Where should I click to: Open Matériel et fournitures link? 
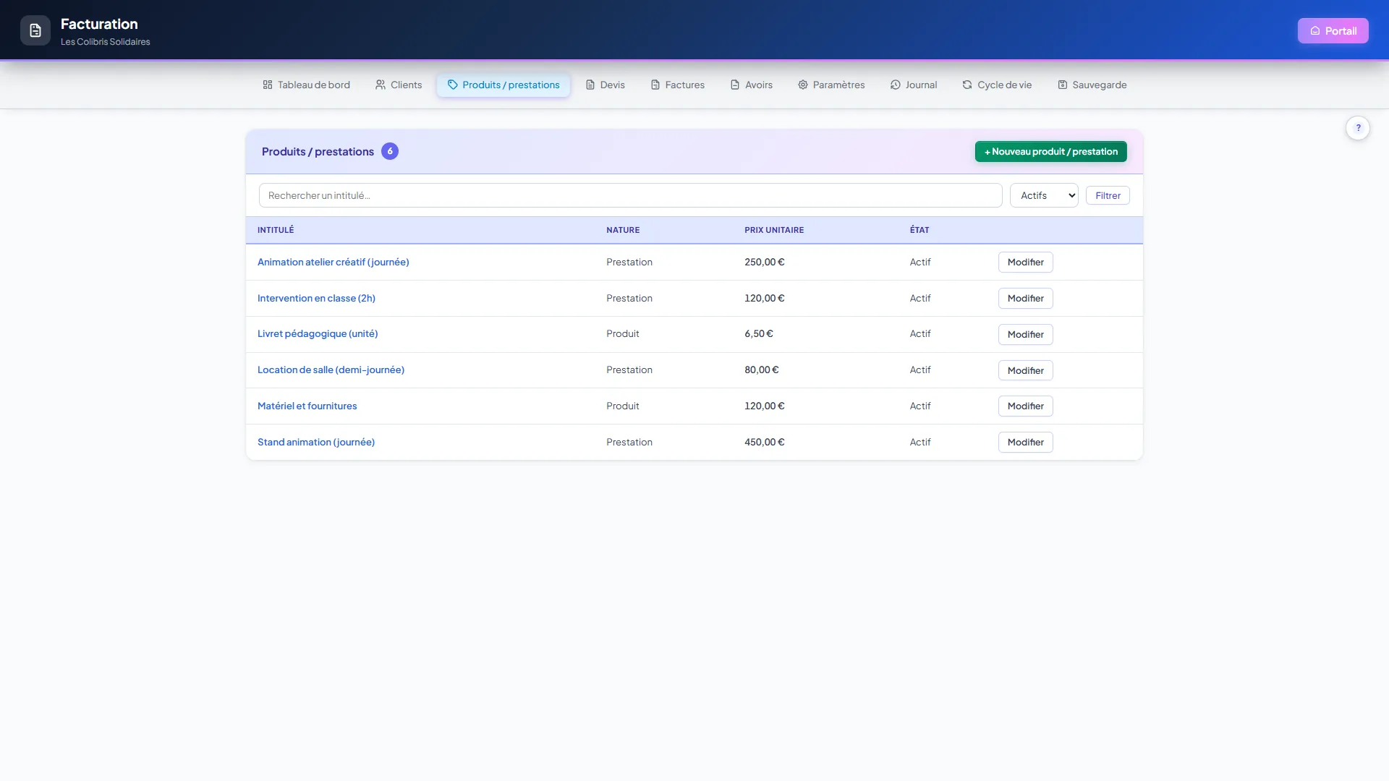307,406
